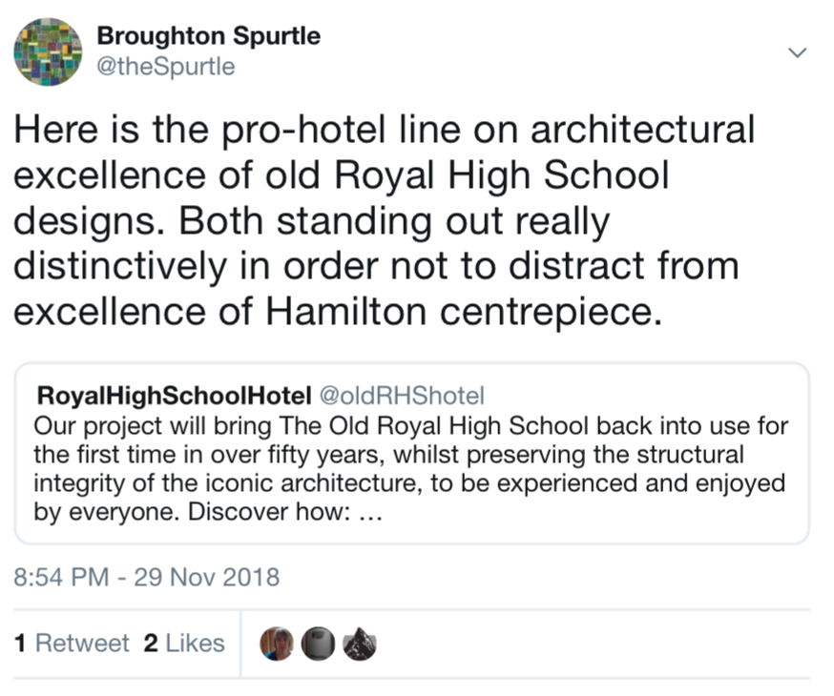Visit the @theSpurtle handle
The height and width of the screenshot is (696, 834).
click(x=165, y=67)
